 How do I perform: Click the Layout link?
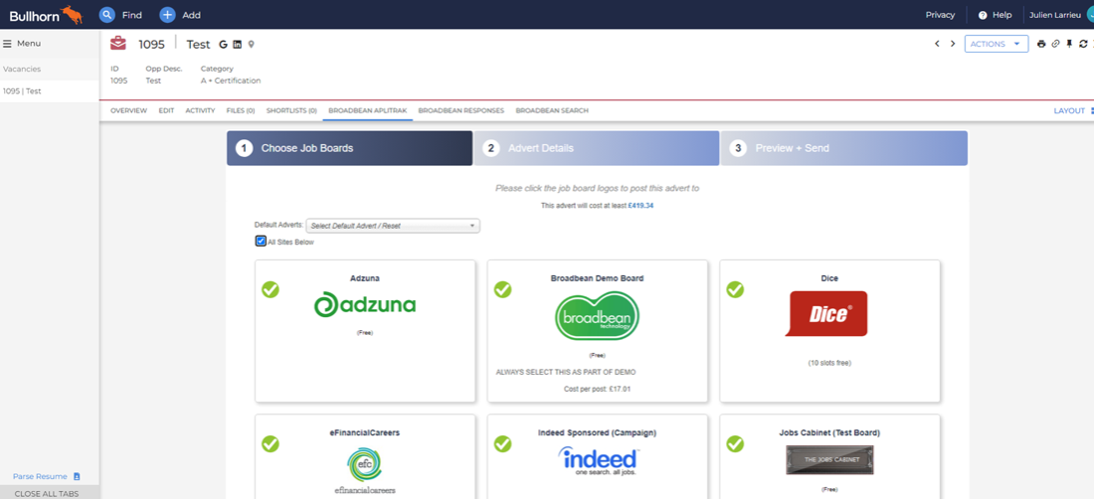click(1069, 110)
